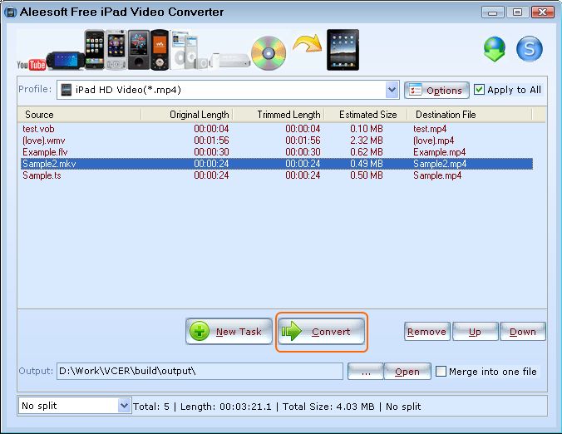The width and height of the screenshot is (562, 434).
Task: Click the browse "..." output button
Action: pyautogui.click(x=366, y=372)
